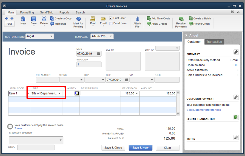The image size is (245, 156).
Task: Open the Reports ribbon tab
Action: [x=64, y=12]
